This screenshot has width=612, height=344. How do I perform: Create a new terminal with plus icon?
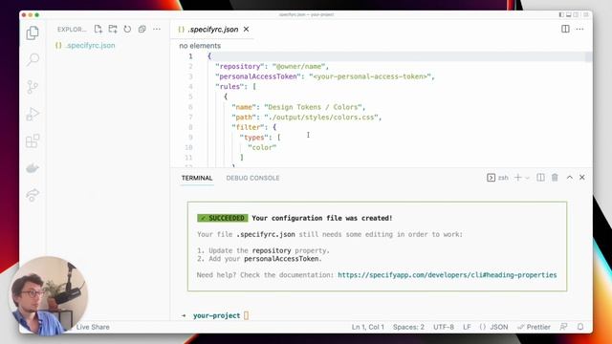(518, 178)
